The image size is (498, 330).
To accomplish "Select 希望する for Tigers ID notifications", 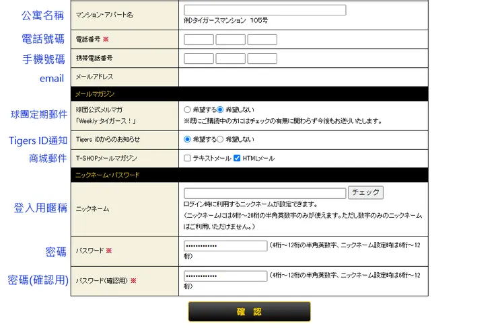I will (187, 139).
